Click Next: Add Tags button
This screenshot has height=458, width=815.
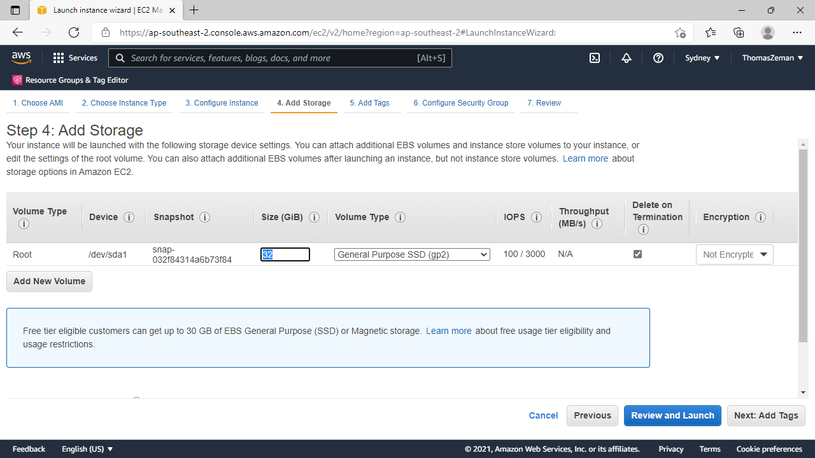coord(766,415)
